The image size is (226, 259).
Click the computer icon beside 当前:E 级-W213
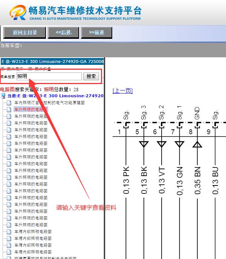tap(3, 96)
